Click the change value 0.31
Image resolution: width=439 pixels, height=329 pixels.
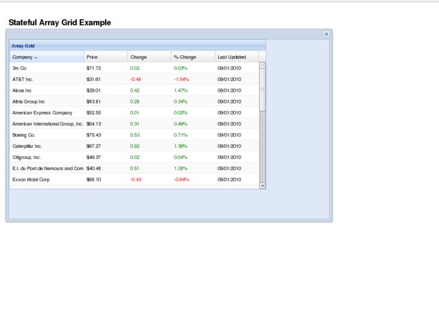click(134, 123)
